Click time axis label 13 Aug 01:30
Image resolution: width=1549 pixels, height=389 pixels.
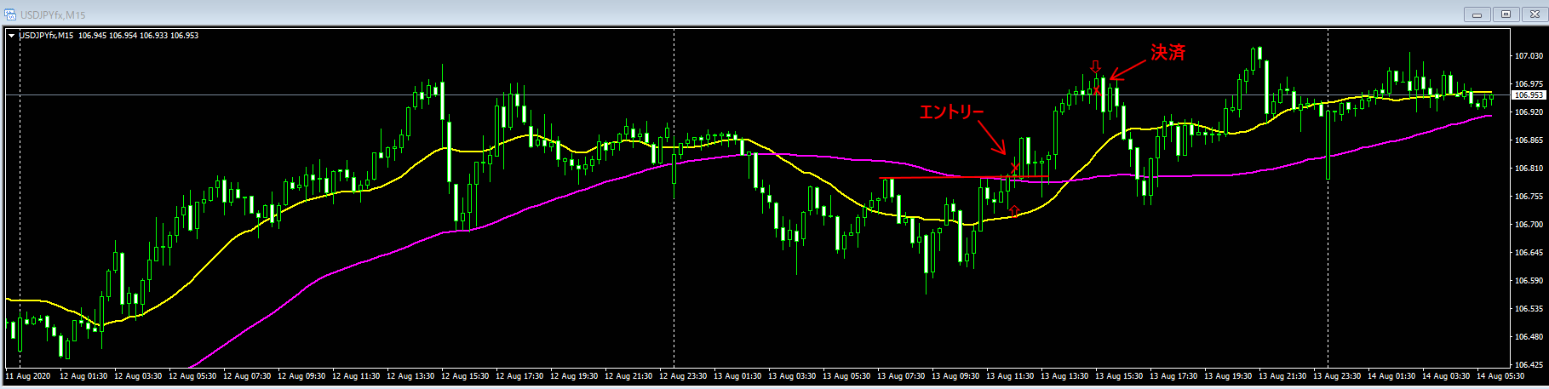(x=737, y=376)
